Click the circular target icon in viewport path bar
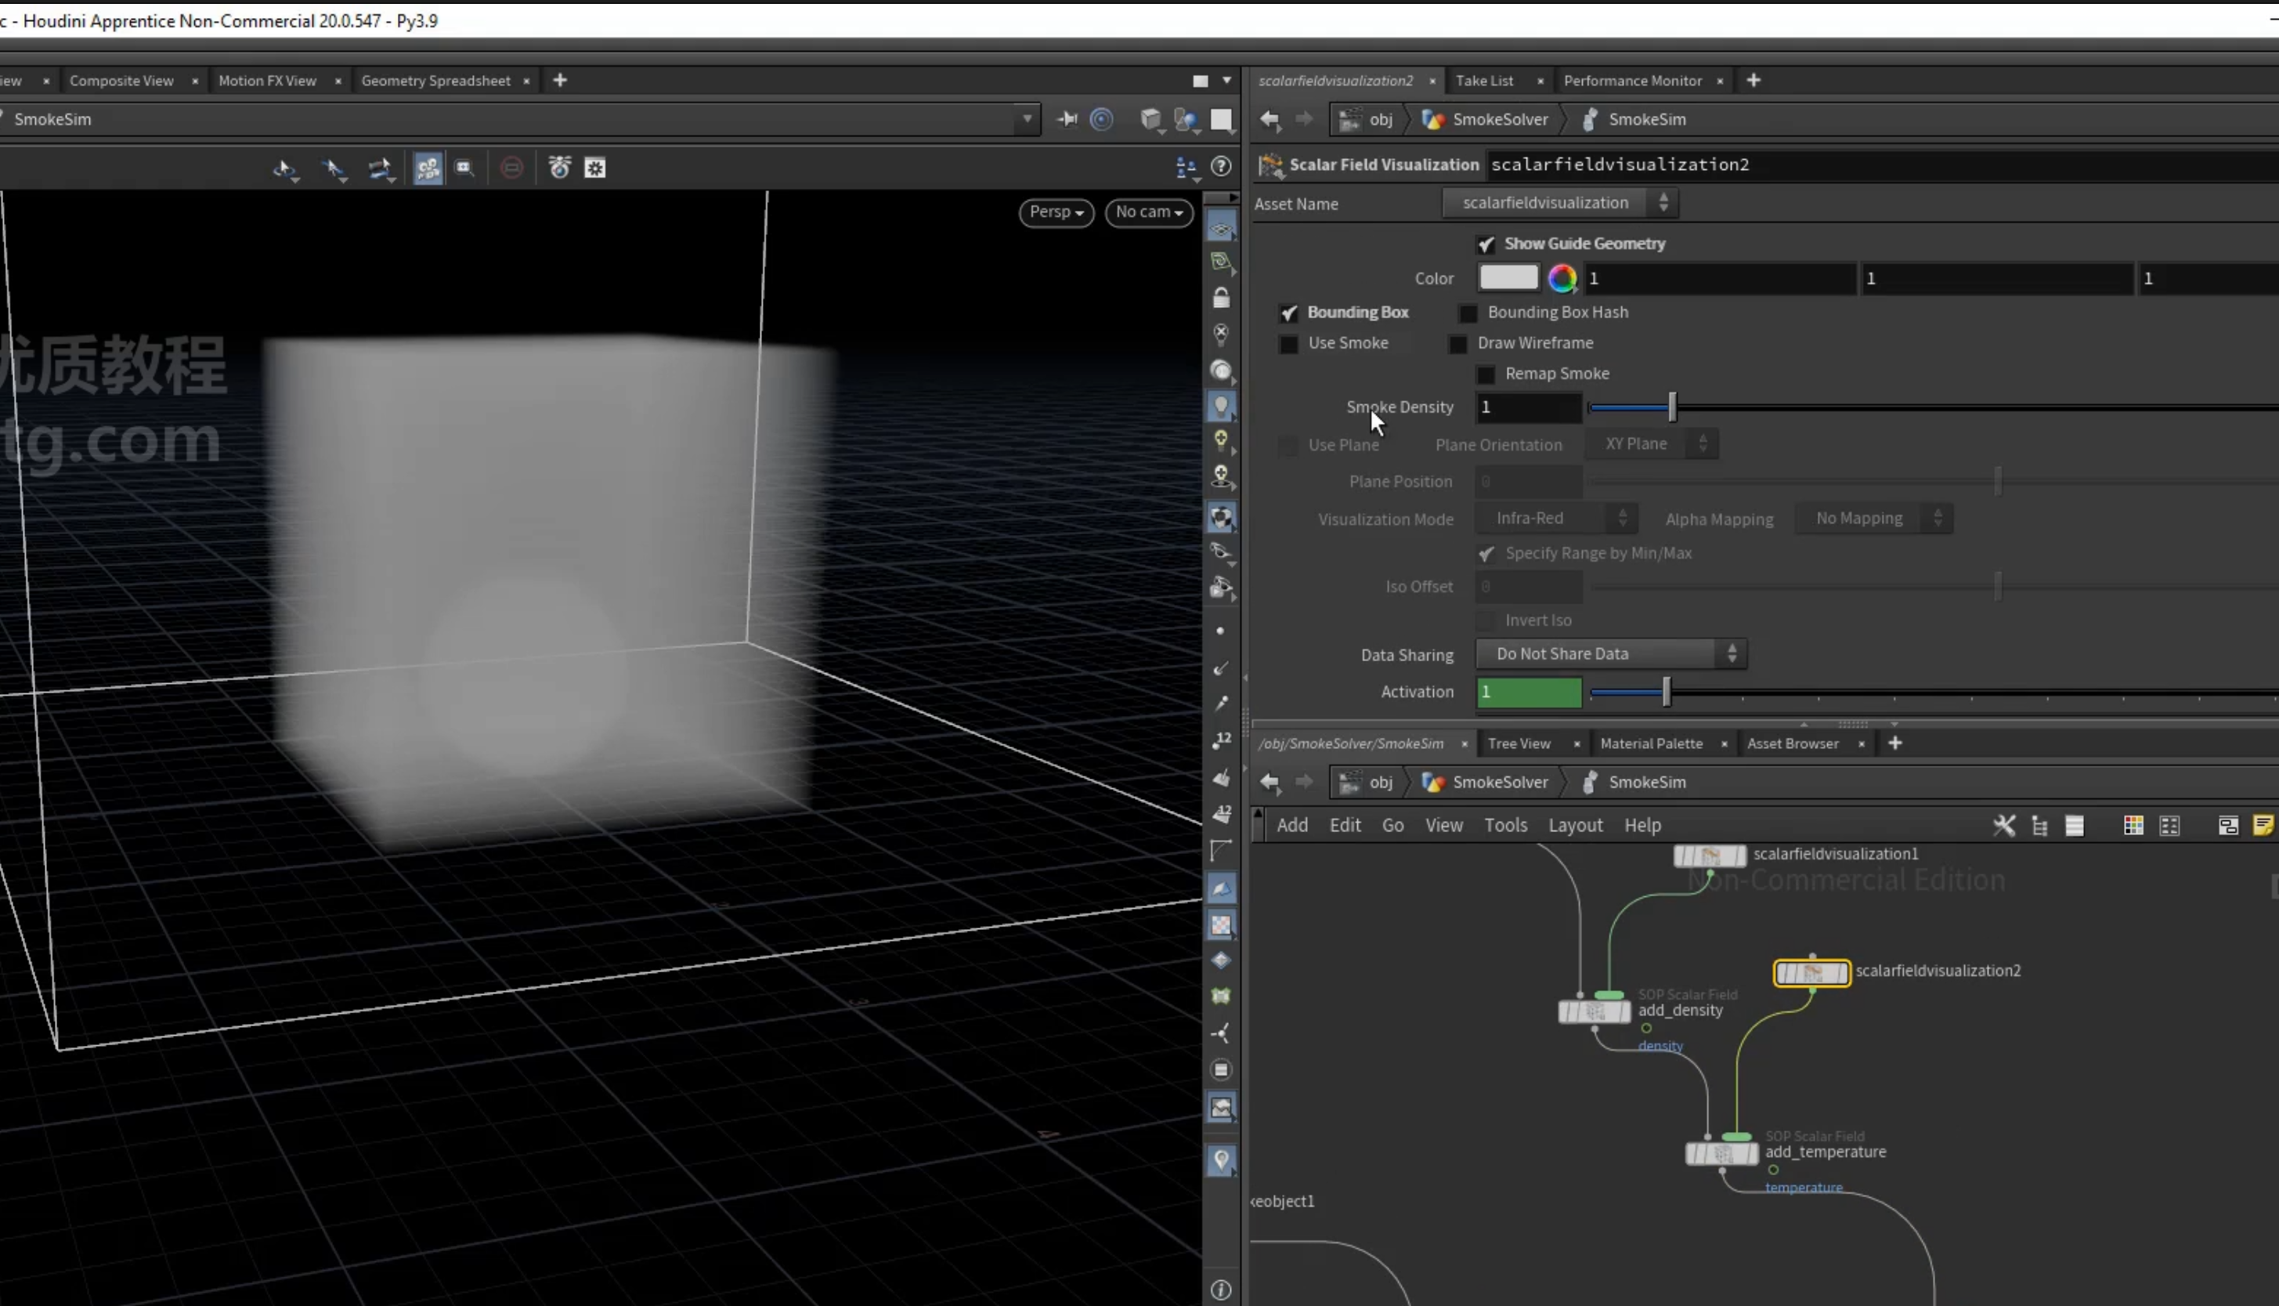 (x=1102, y=119)
